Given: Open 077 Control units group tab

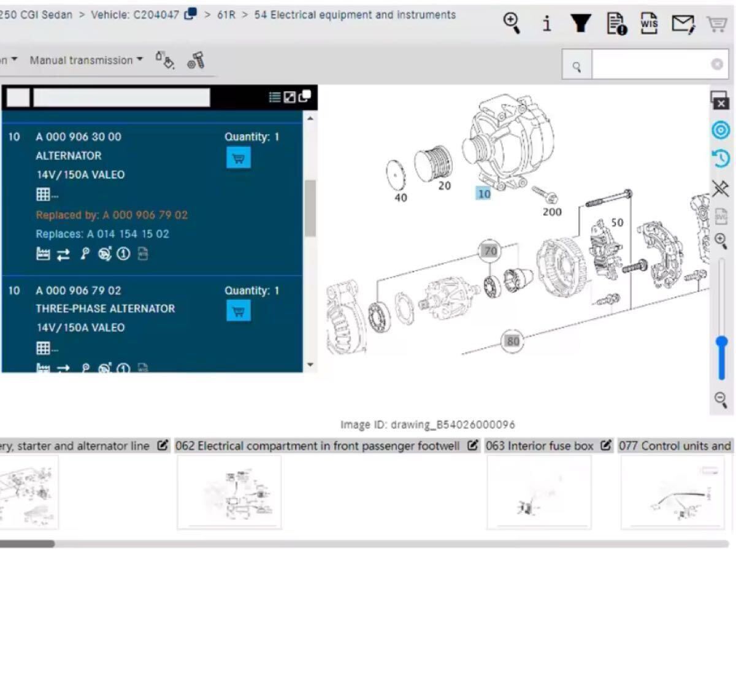Looking at the screenshot, I should pos(675,446).
